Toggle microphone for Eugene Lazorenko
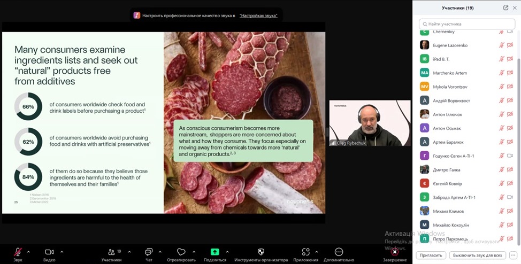This screenshot has width=521, height=264. click(501, 45)
